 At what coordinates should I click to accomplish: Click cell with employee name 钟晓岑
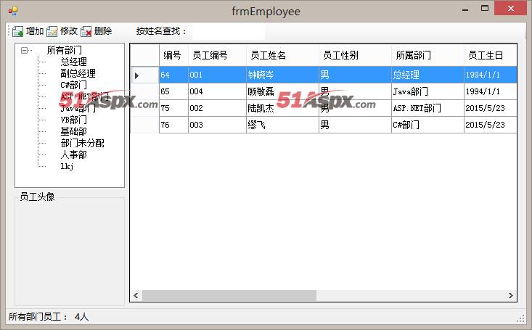point(282,75)
